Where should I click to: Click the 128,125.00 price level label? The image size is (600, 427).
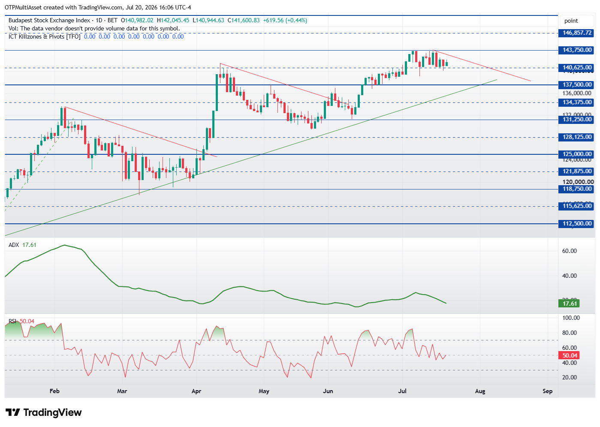pyautogui.click(x=576, y=137)
